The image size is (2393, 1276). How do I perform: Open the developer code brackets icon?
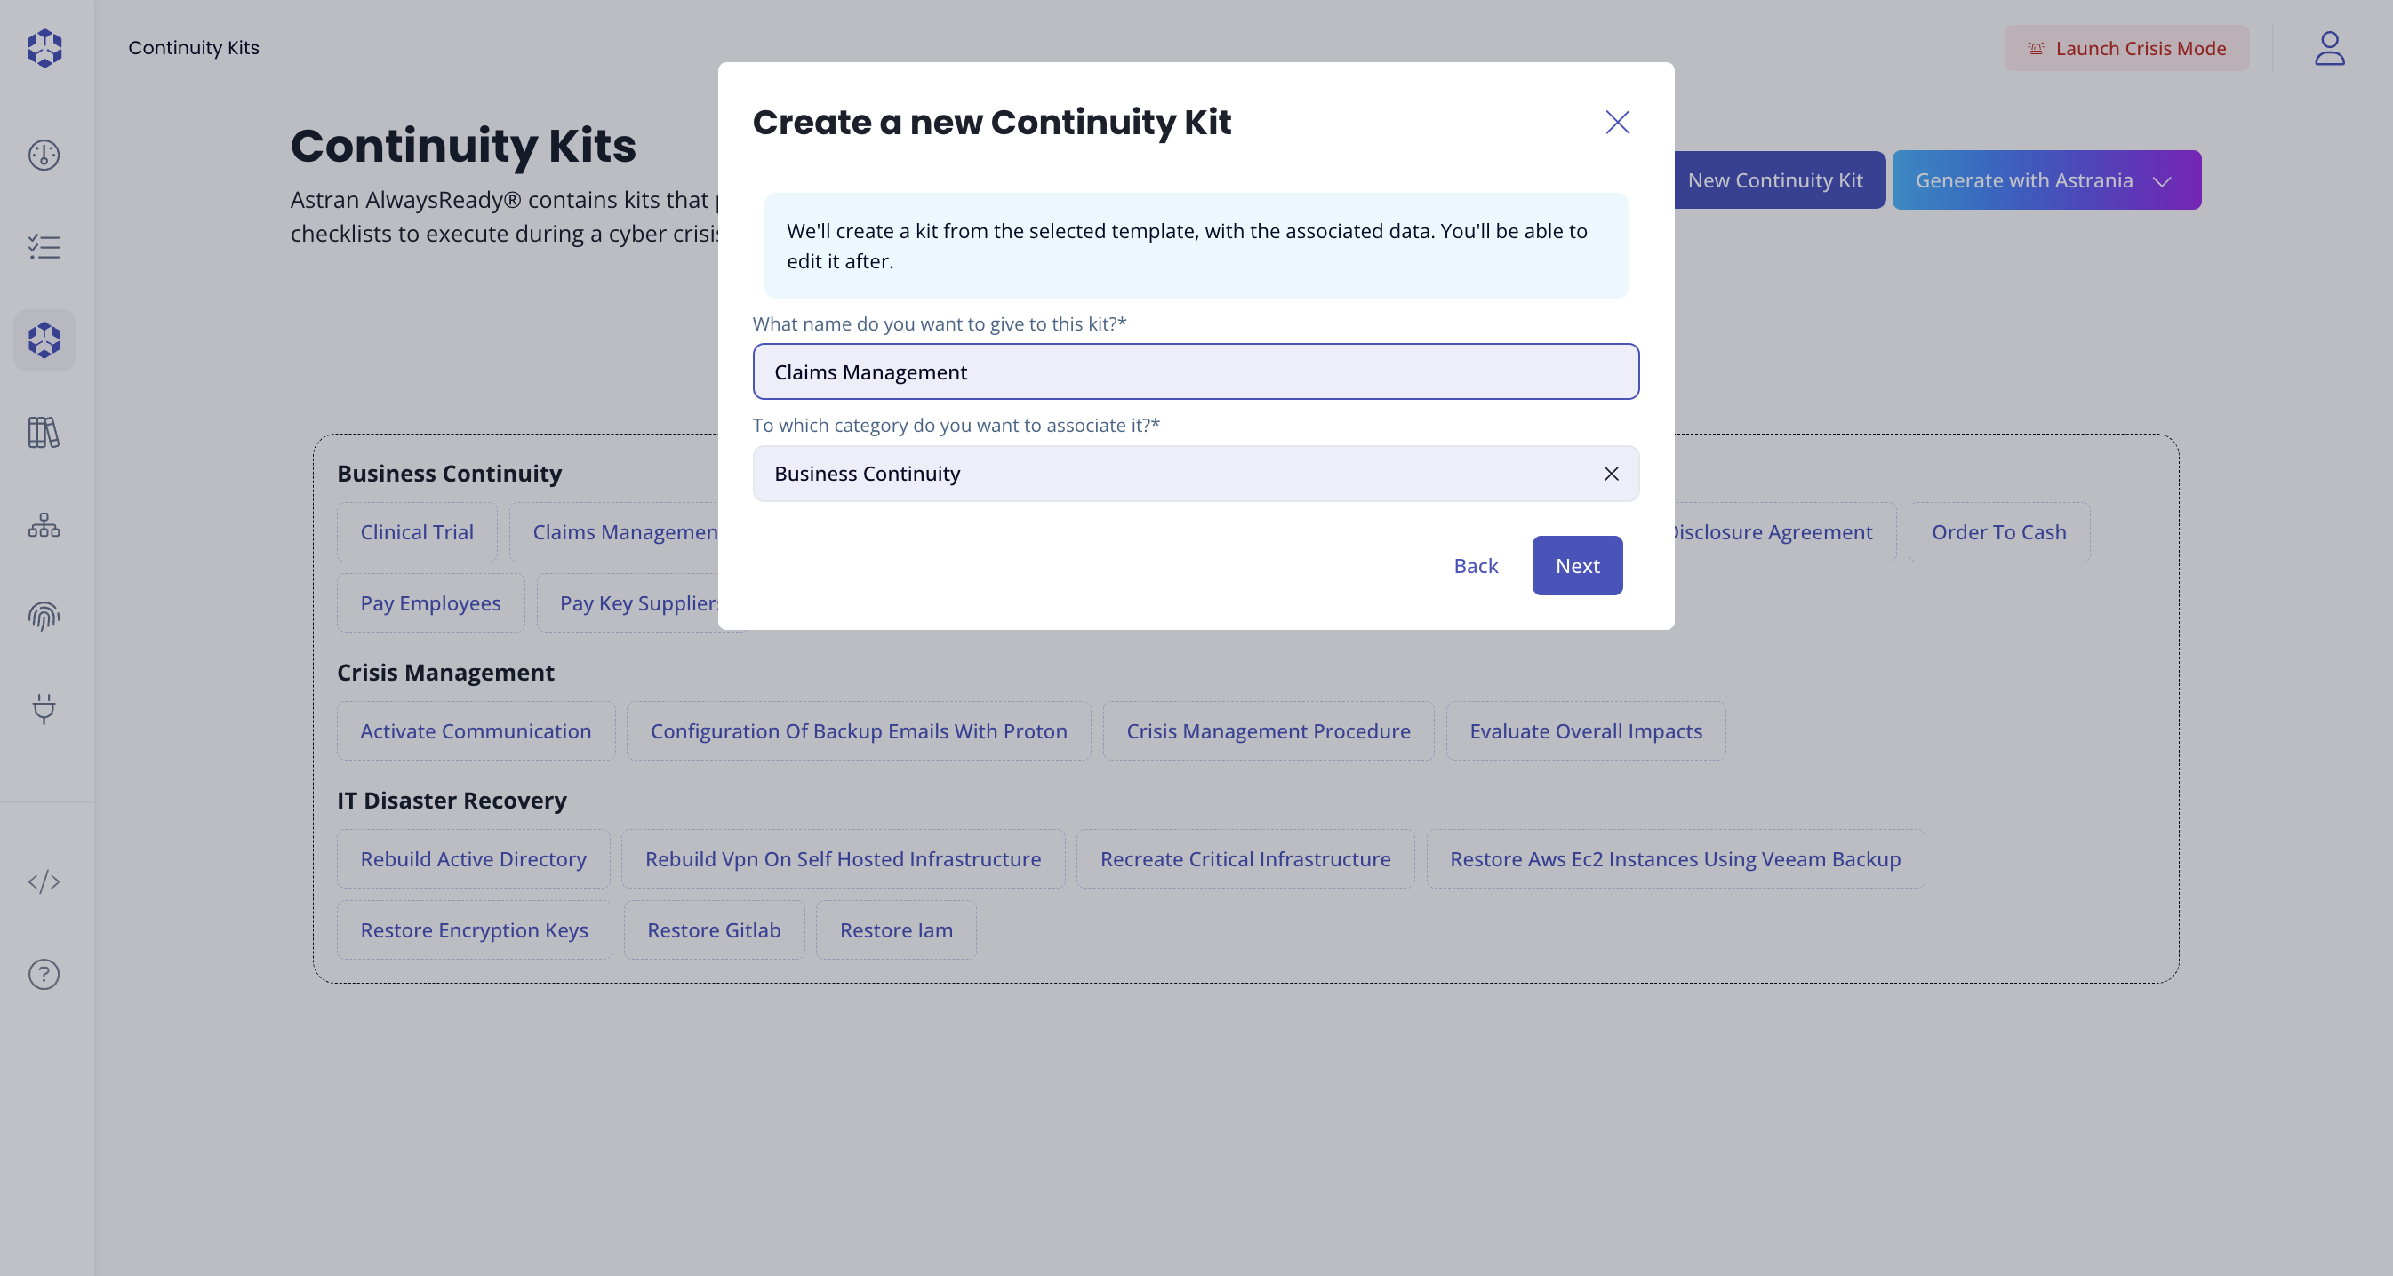click(44, 881)
